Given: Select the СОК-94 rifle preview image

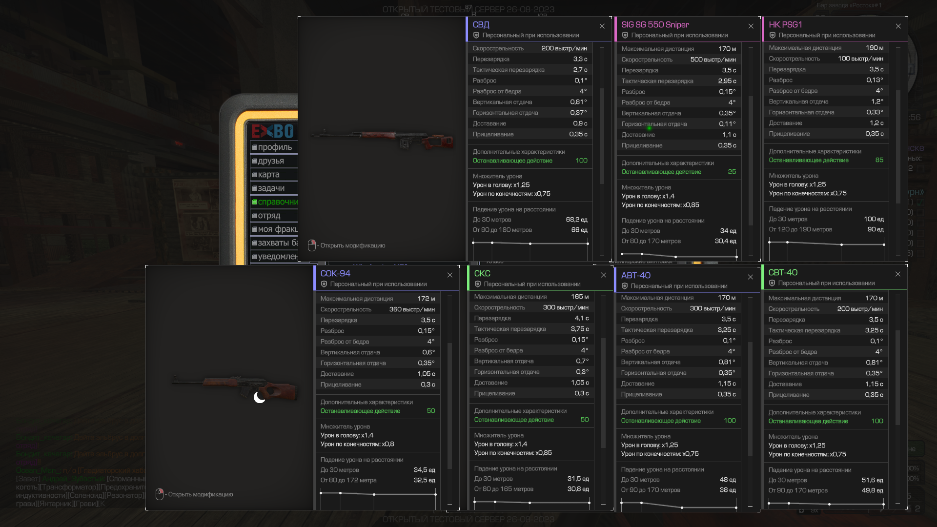Looking at the screenshot, I should click(x=234, y=389).
